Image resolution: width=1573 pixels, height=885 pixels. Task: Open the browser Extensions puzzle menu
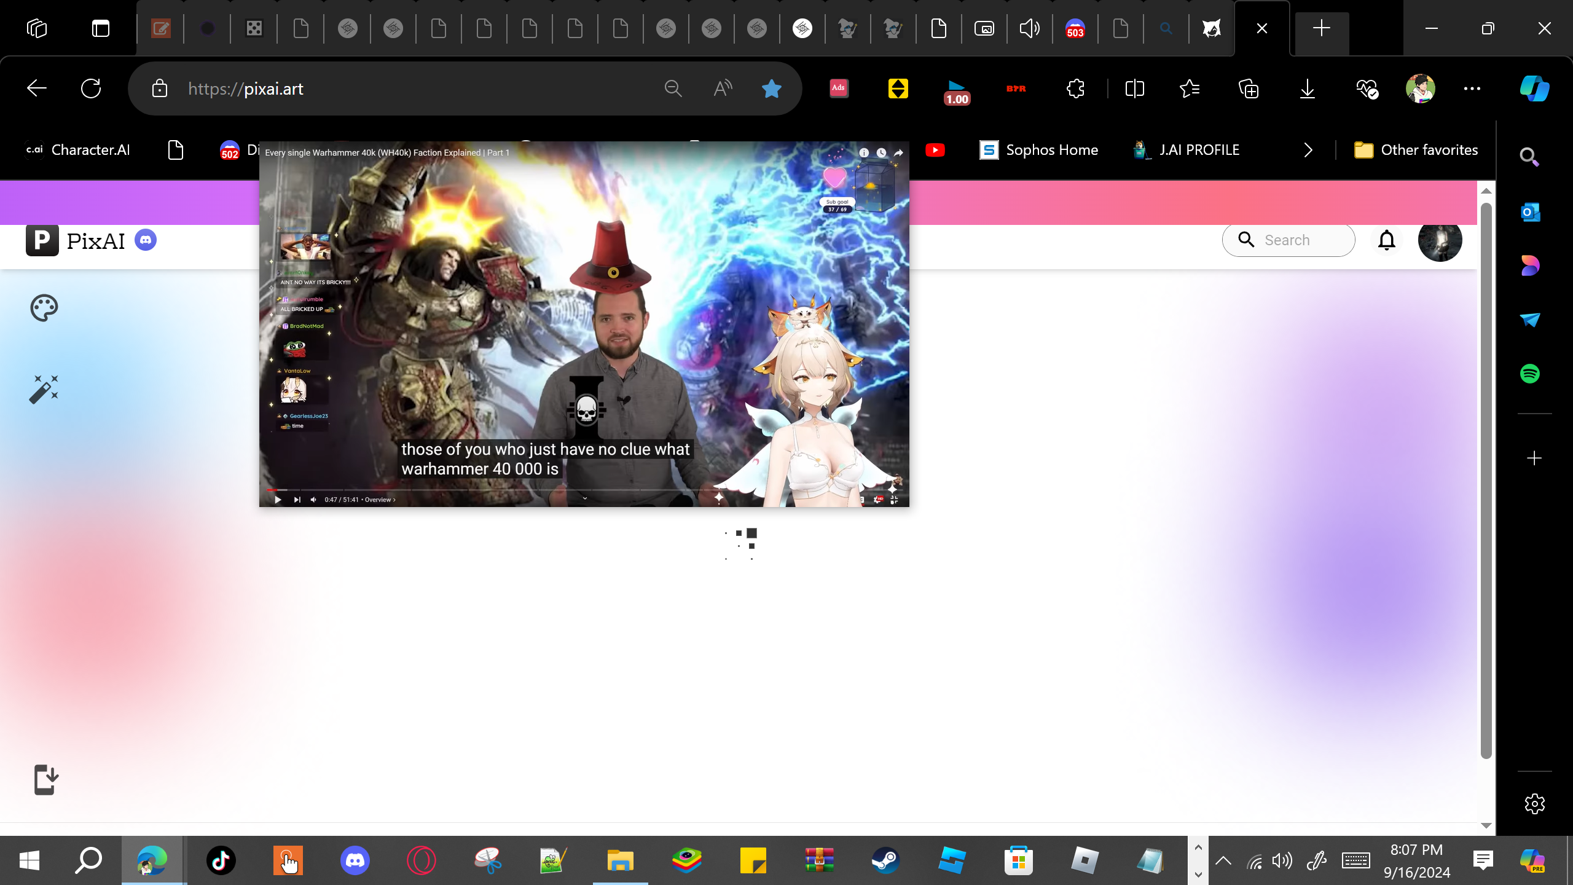[x=1075, y=88]
